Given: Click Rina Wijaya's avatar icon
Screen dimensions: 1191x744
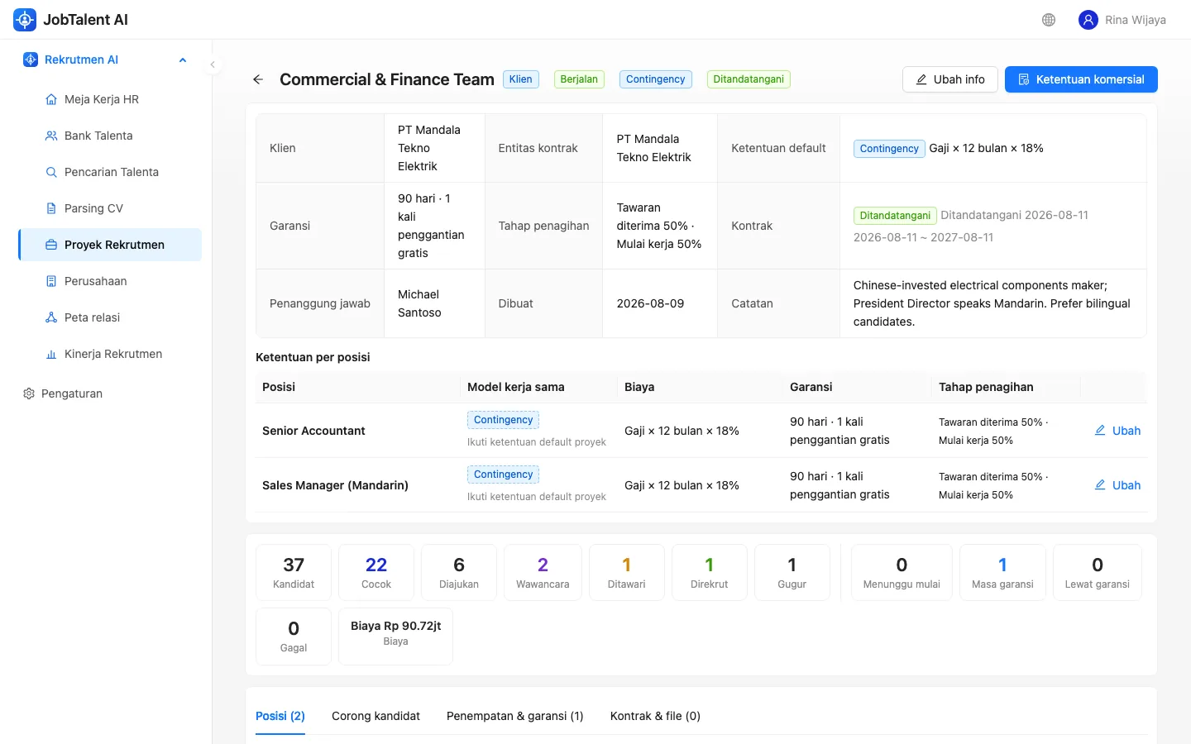Looking at the screenshot, I should (1088, 20).
